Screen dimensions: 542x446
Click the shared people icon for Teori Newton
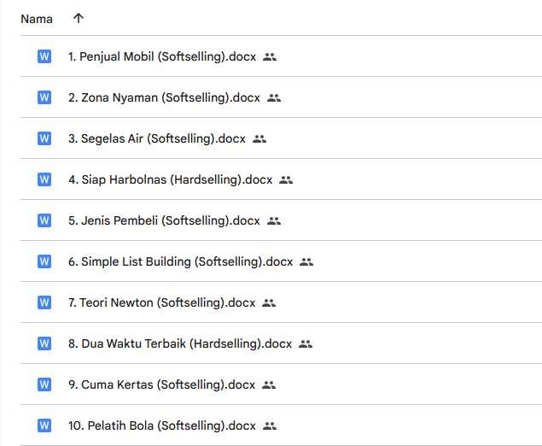click(269, 302)
